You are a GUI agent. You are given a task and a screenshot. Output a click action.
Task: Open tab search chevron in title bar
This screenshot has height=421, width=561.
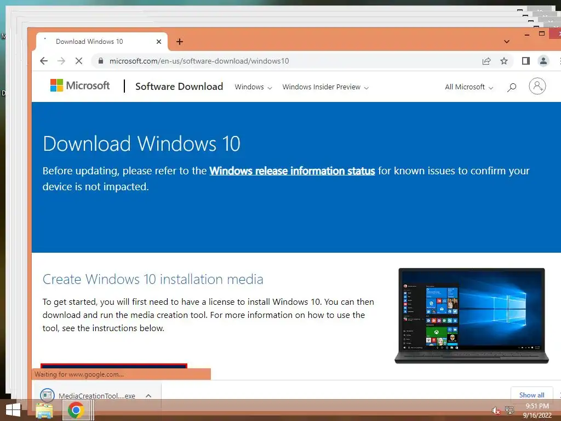point(507,42)
